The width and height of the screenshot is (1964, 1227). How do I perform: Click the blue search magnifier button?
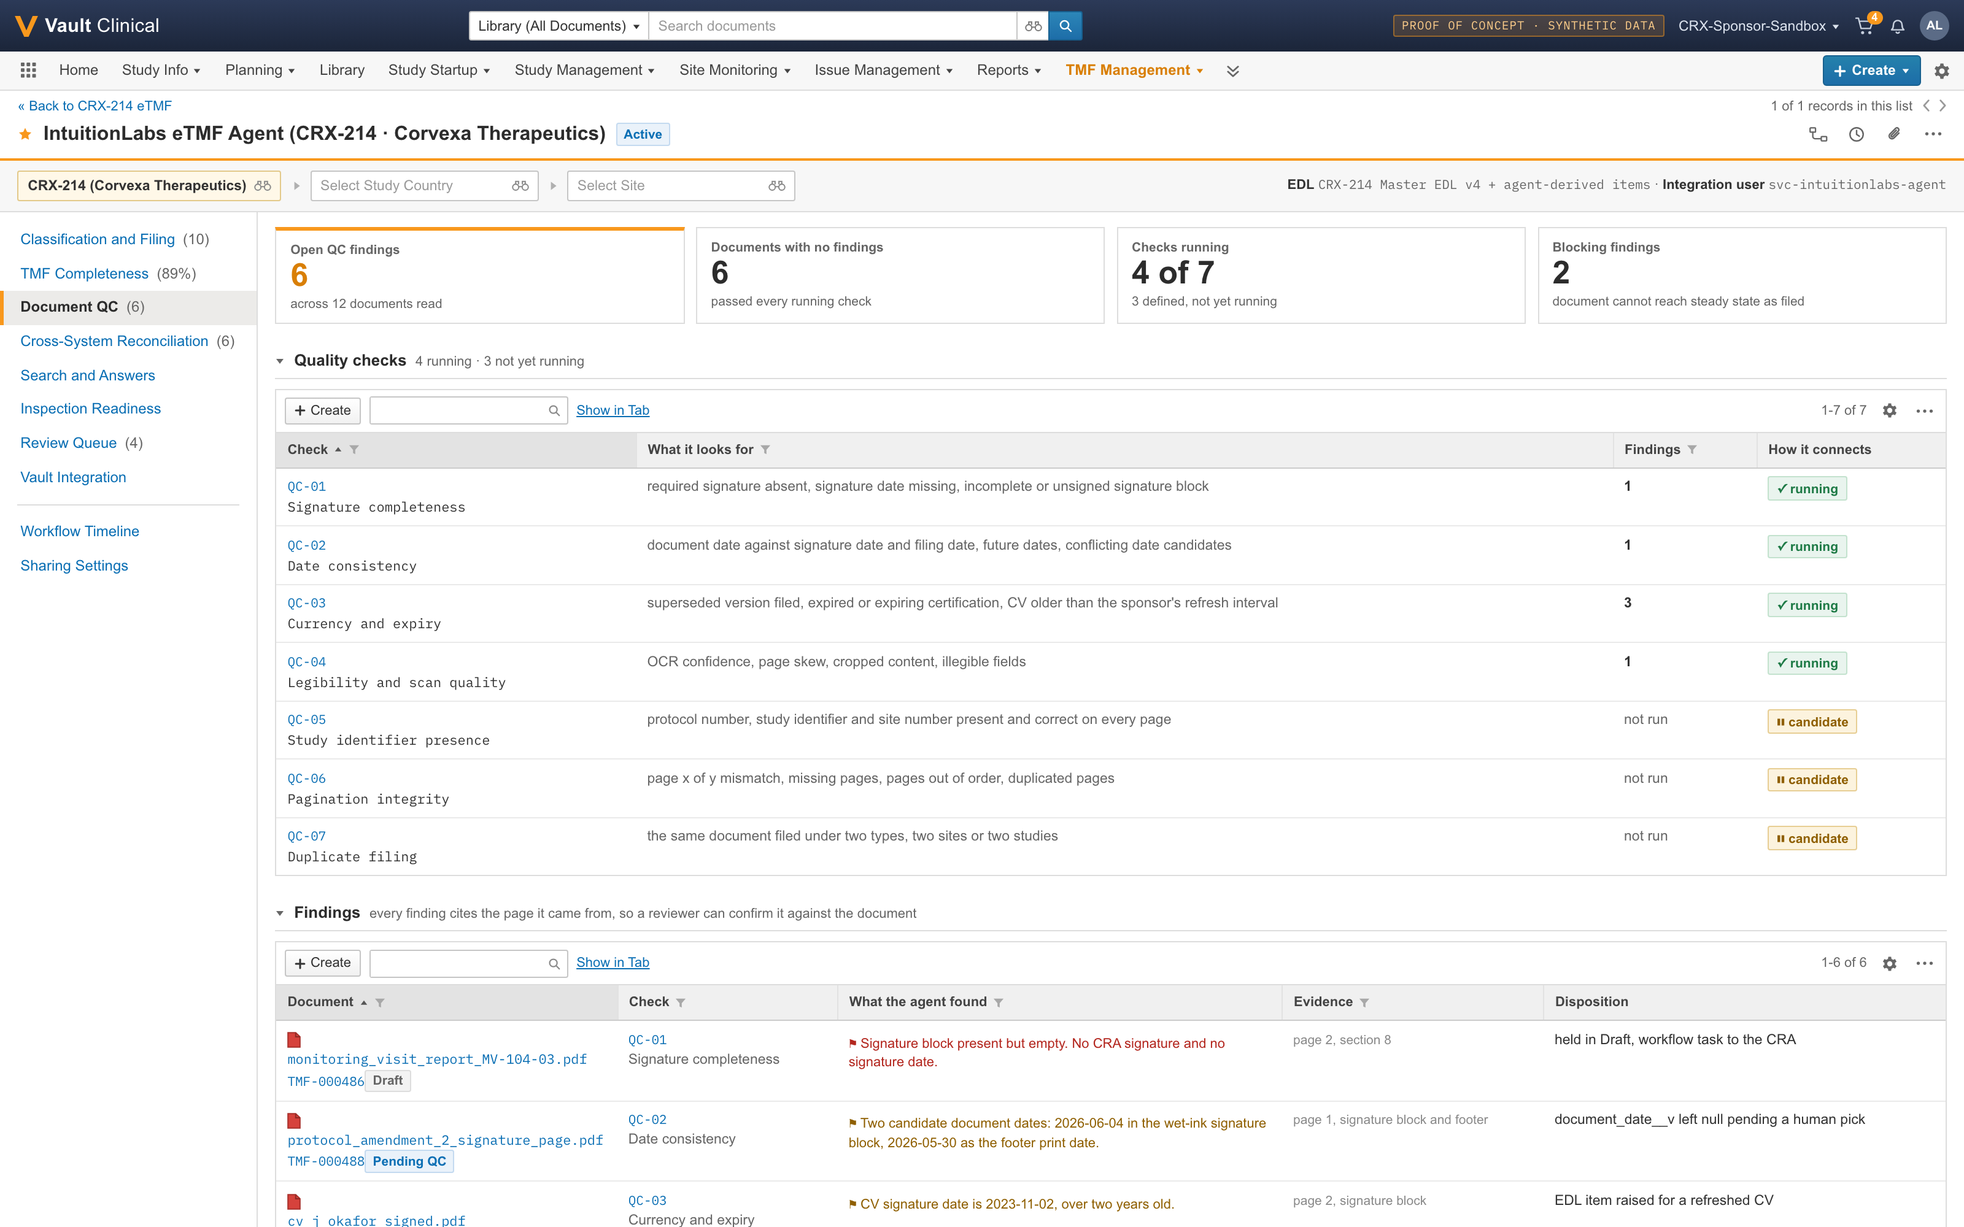point(1065,26)
